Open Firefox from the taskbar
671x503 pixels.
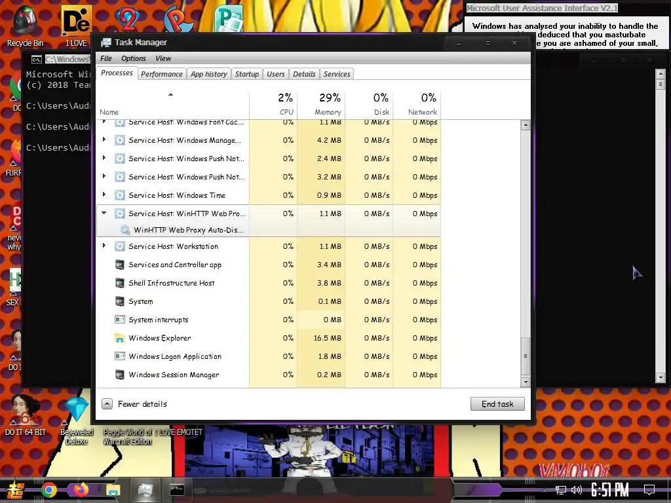(x=81, y=490)
